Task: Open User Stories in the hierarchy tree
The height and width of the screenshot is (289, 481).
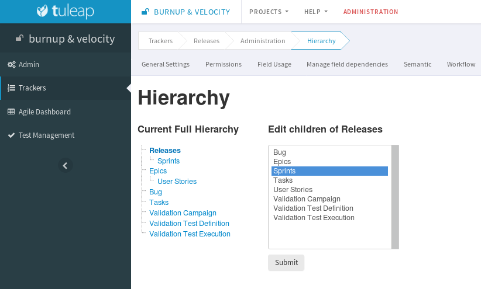Action: point(177,181)
